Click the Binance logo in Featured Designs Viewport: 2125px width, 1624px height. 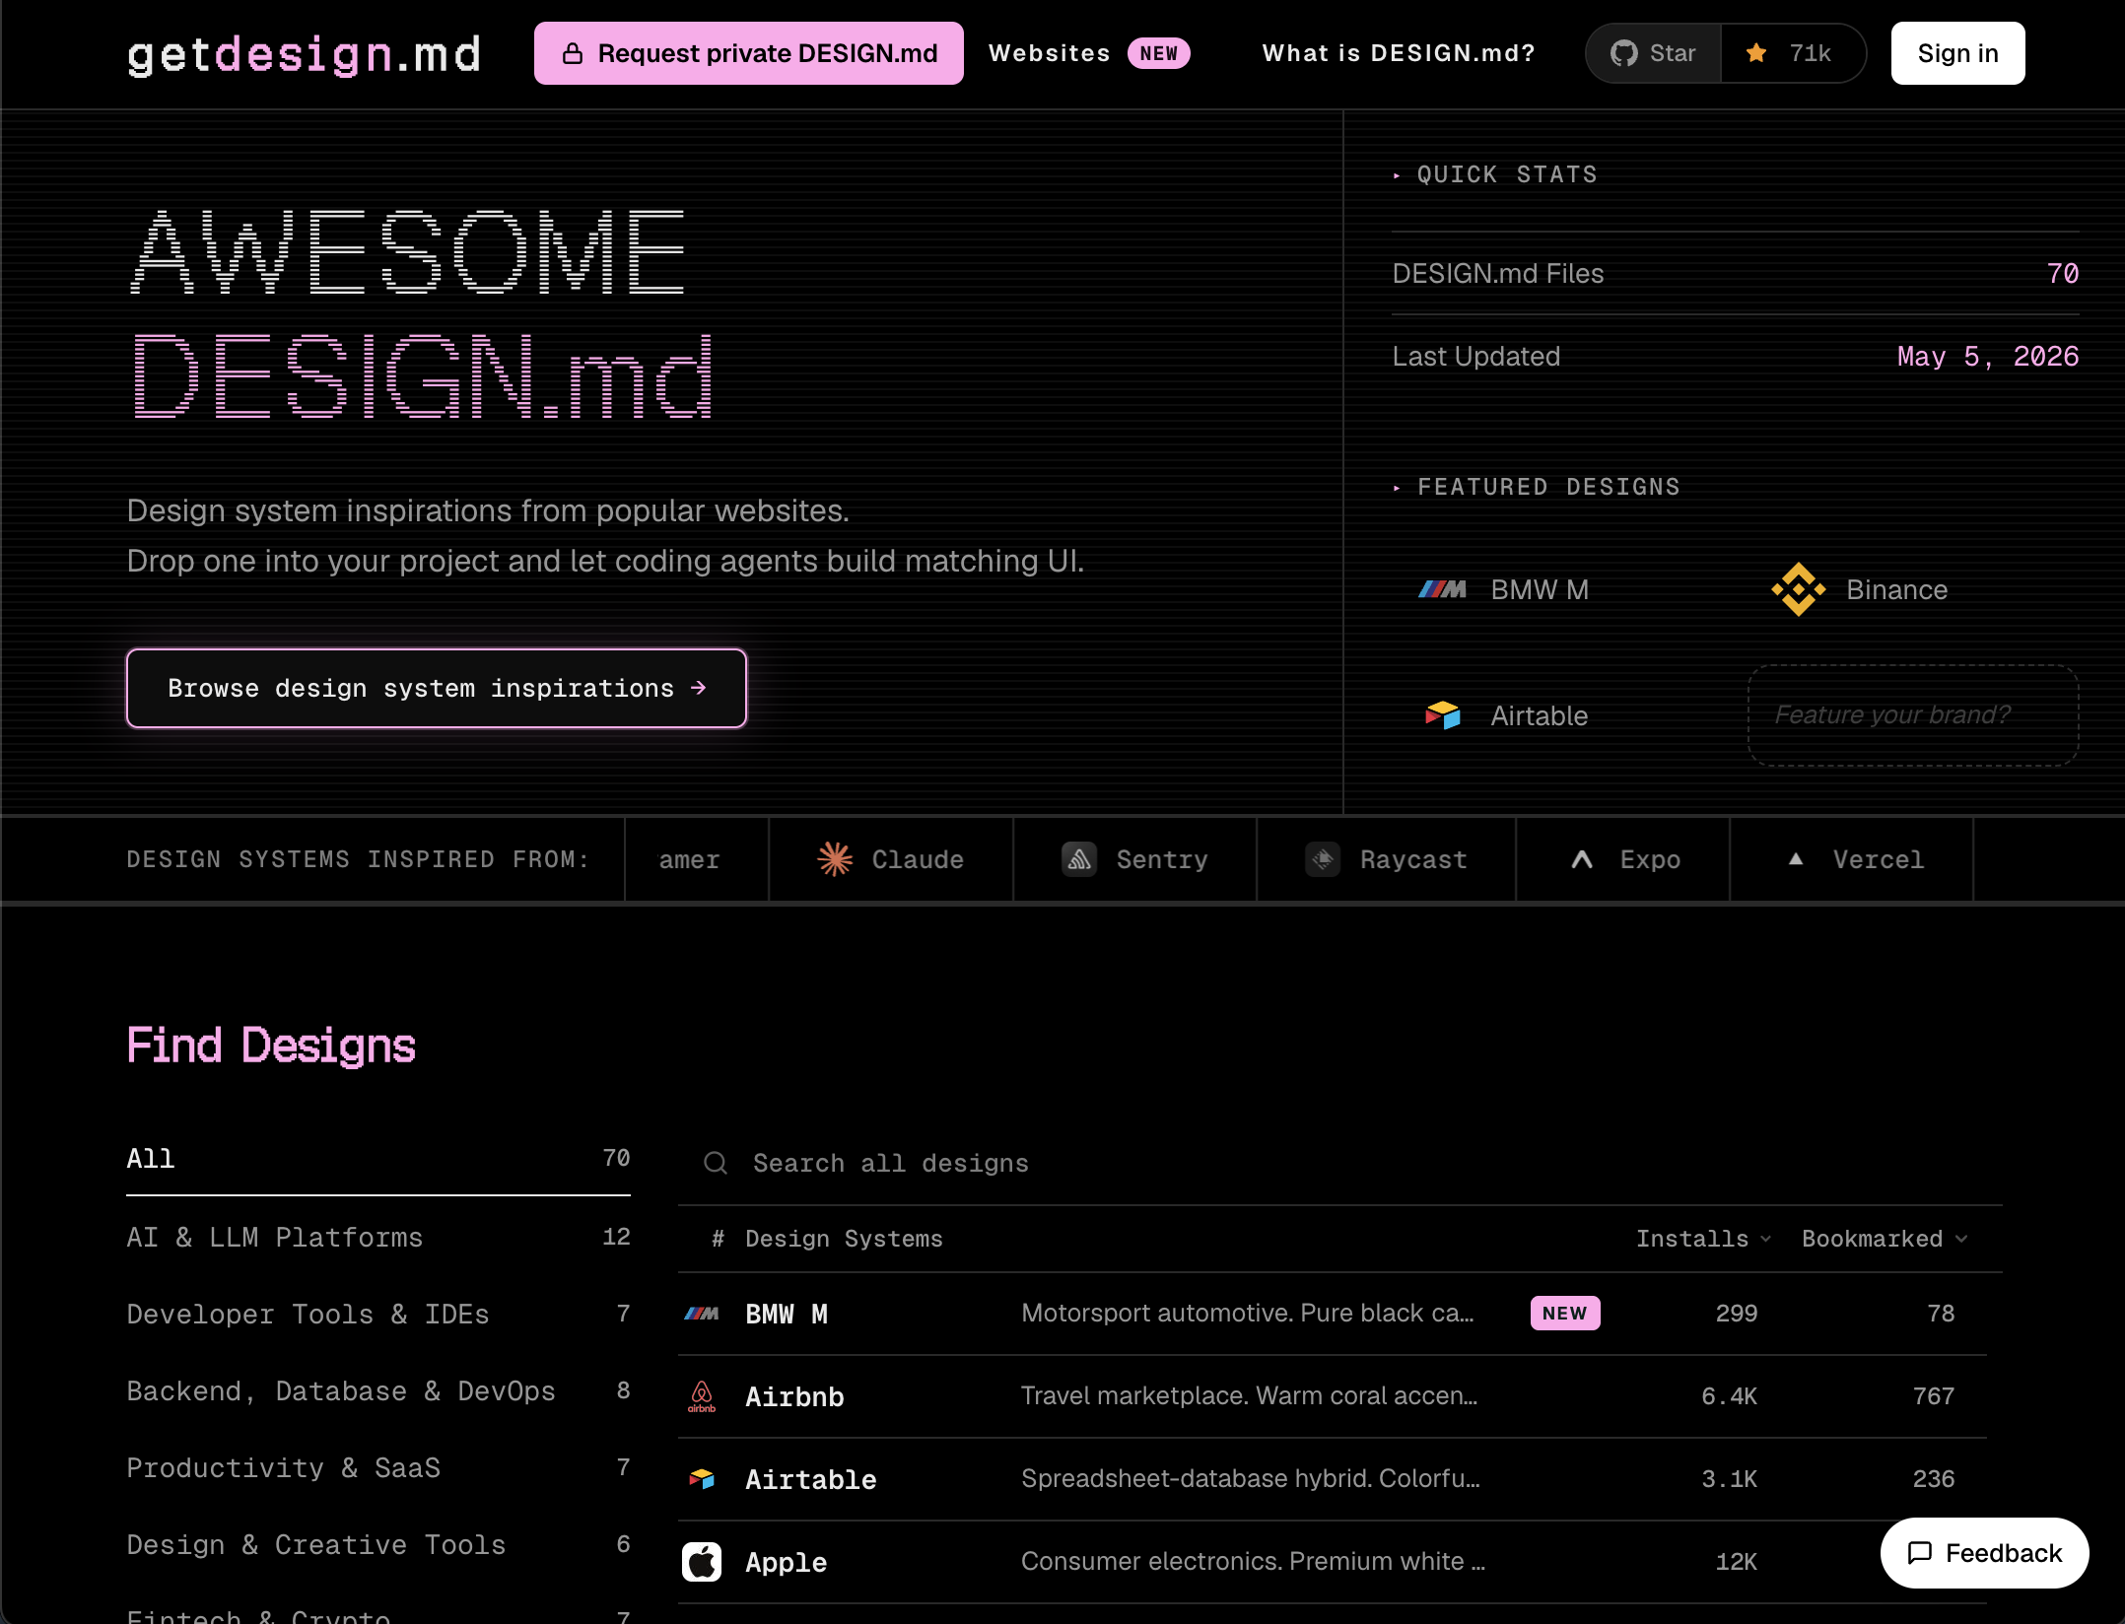(x=1798, y=589)
